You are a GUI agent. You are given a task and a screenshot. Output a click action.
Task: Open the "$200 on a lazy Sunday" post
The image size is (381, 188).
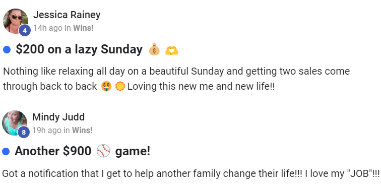point(79,49)
